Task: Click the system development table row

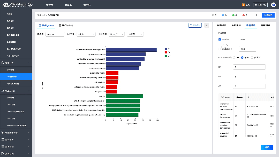Action: point(246,116)
